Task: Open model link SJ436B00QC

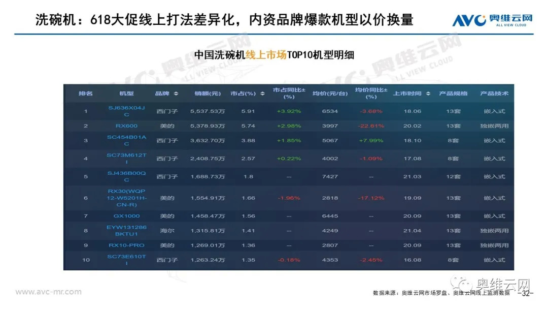Action: coord(126,176)
